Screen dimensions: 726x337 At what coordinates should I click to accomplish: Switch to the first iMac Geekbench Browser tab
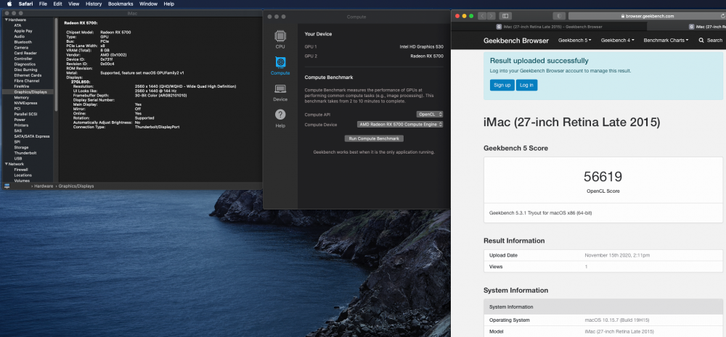[x=549, y=27]
